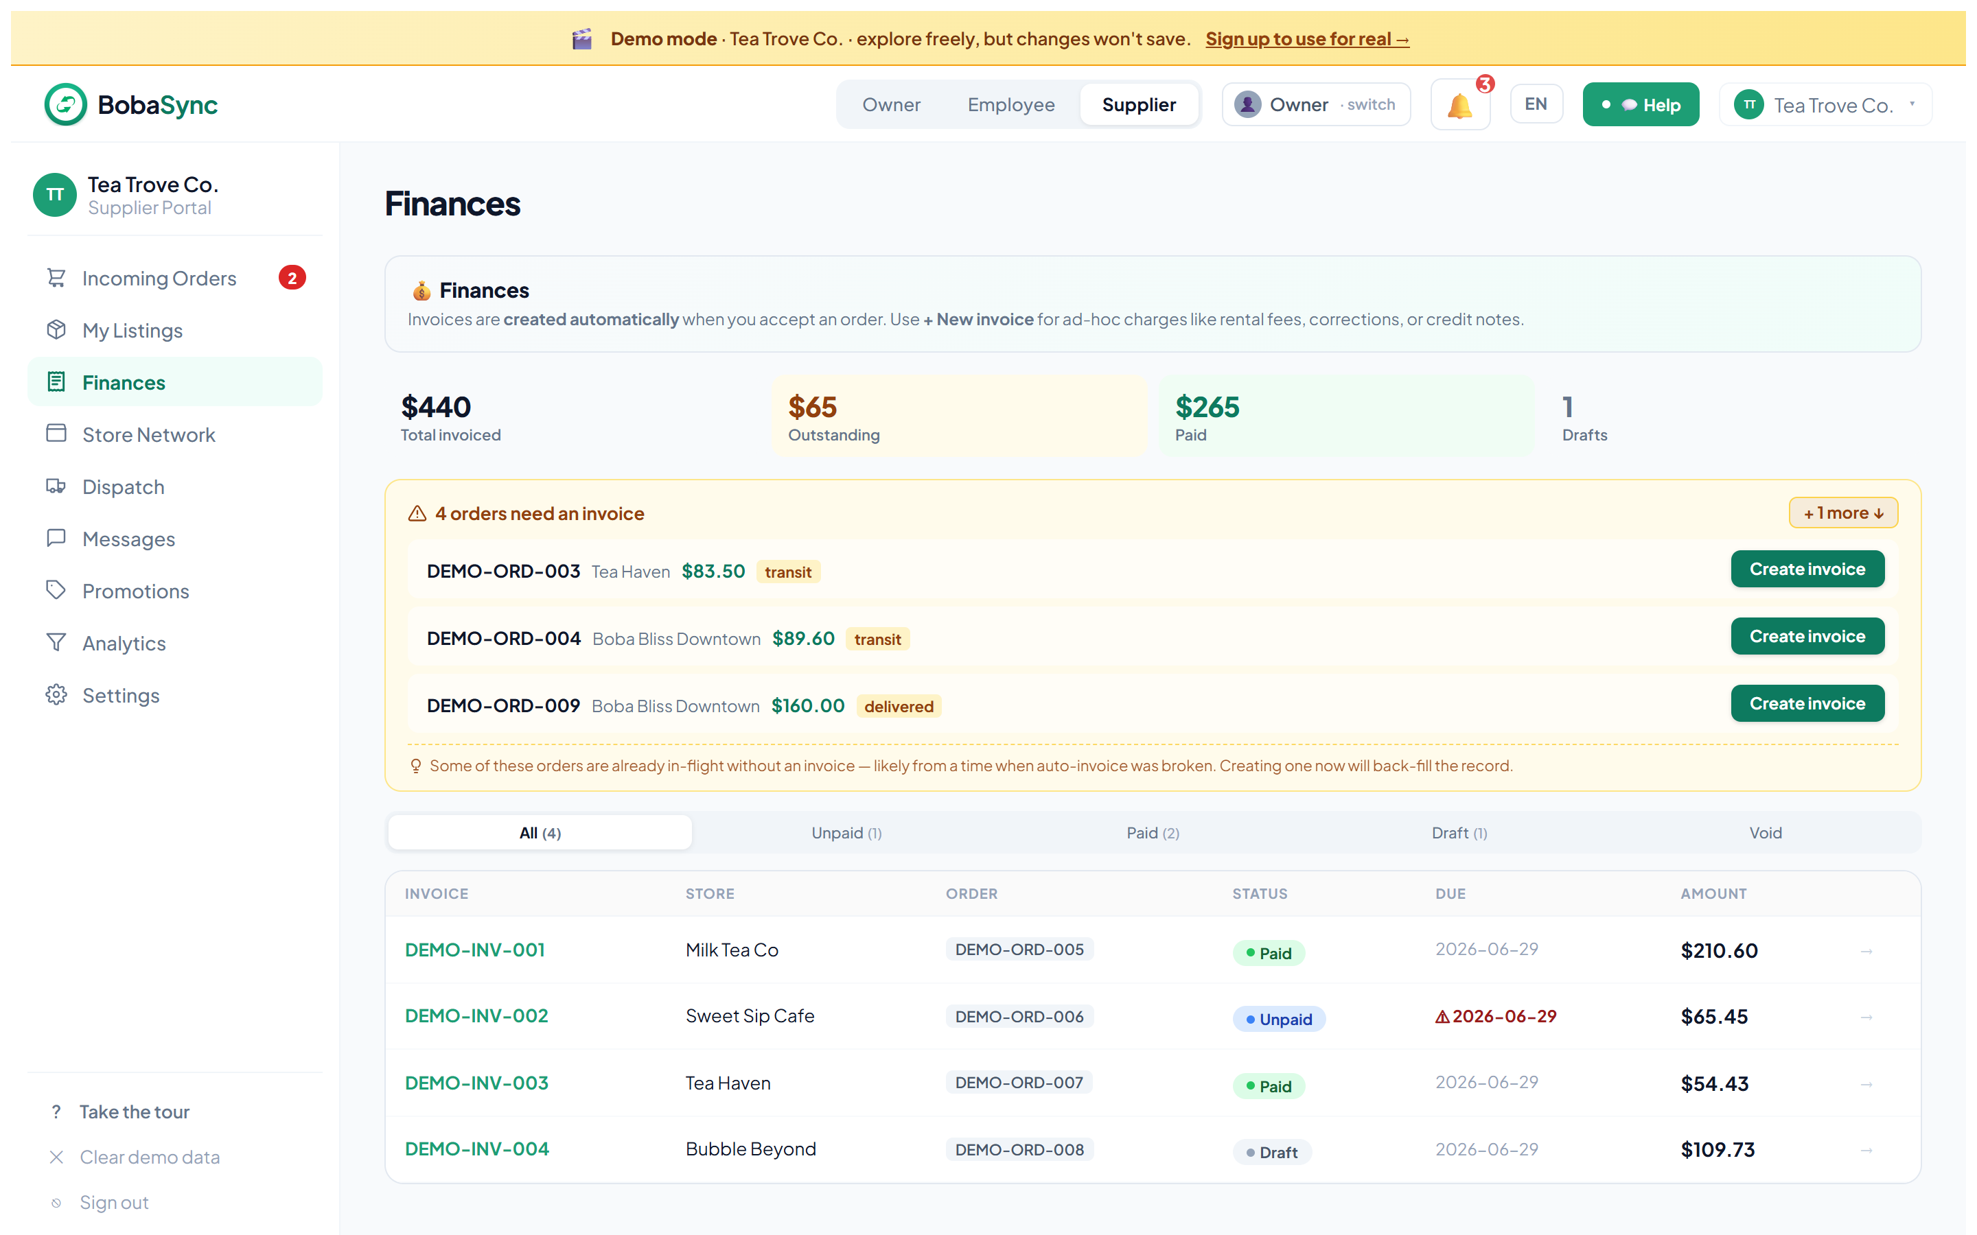Open Messages page

pyautogui.click(x=175, y=539)
